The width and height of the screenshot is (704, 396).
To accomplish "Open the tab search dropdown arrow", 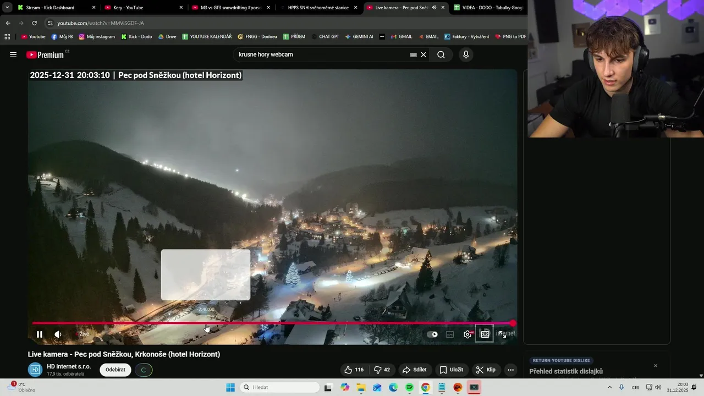I will click(7, 8).
